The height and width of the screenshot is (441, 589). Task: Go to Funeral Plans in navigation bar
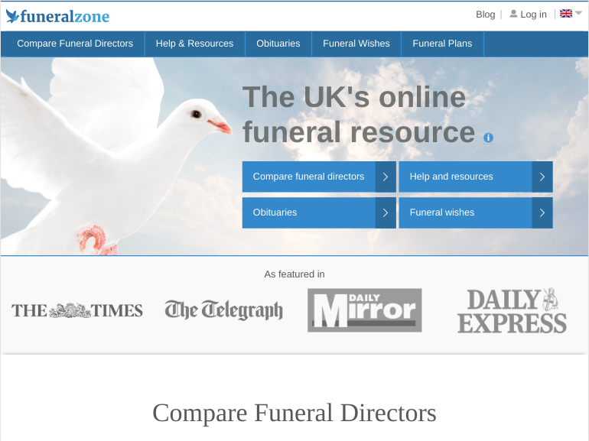click(x=442, y=44)
